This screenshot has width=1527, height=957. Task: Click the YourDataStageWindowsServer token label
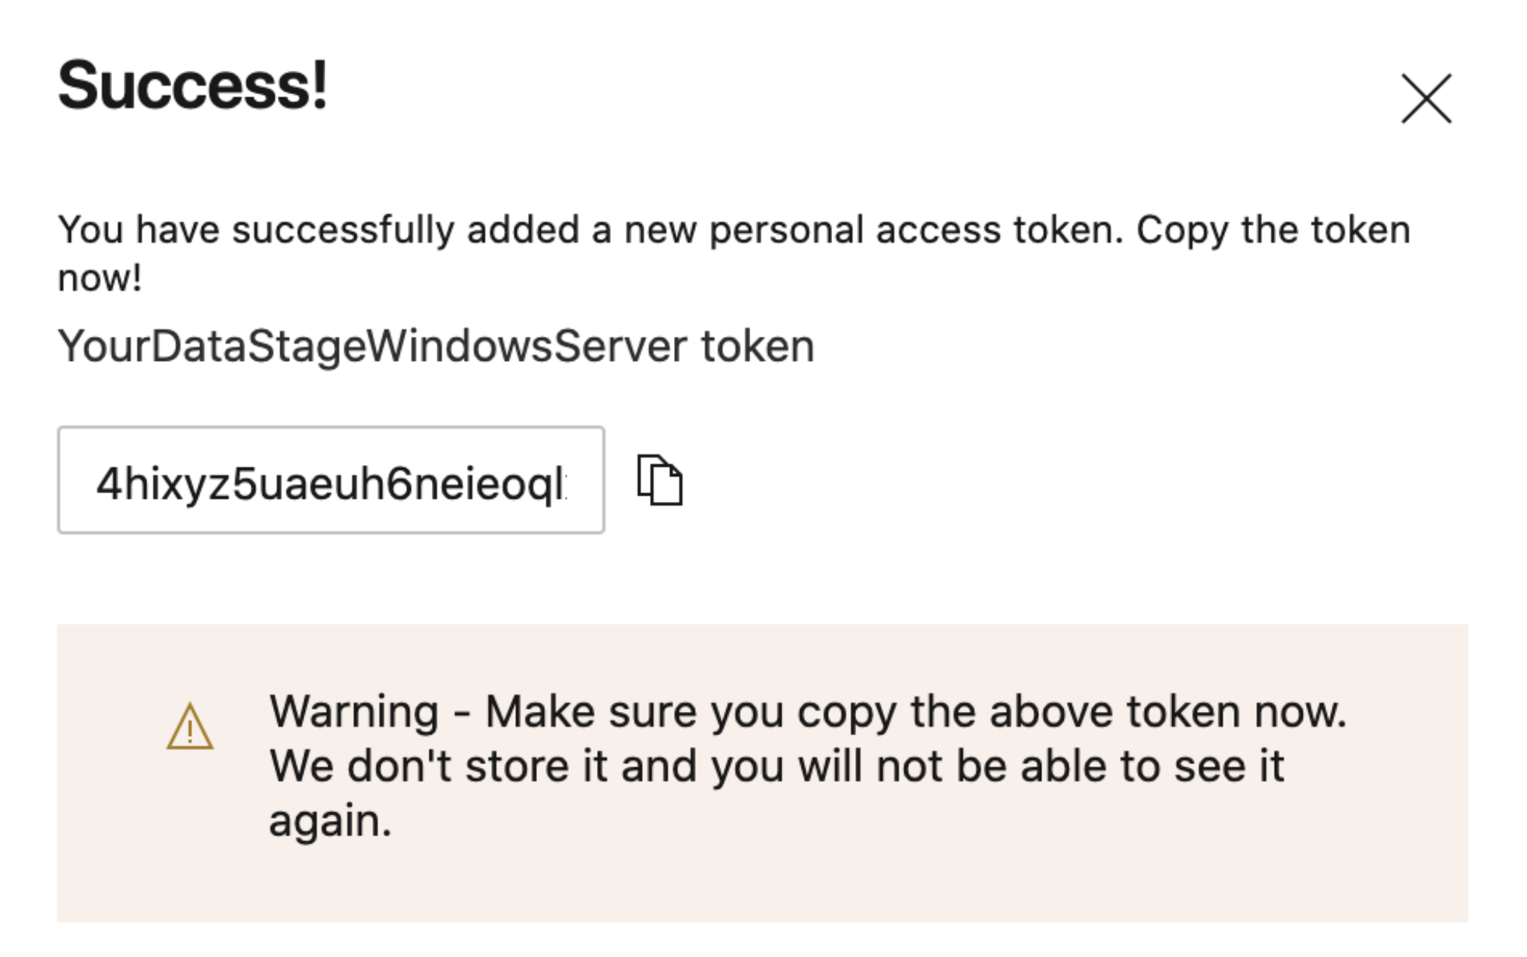[436, 345]
